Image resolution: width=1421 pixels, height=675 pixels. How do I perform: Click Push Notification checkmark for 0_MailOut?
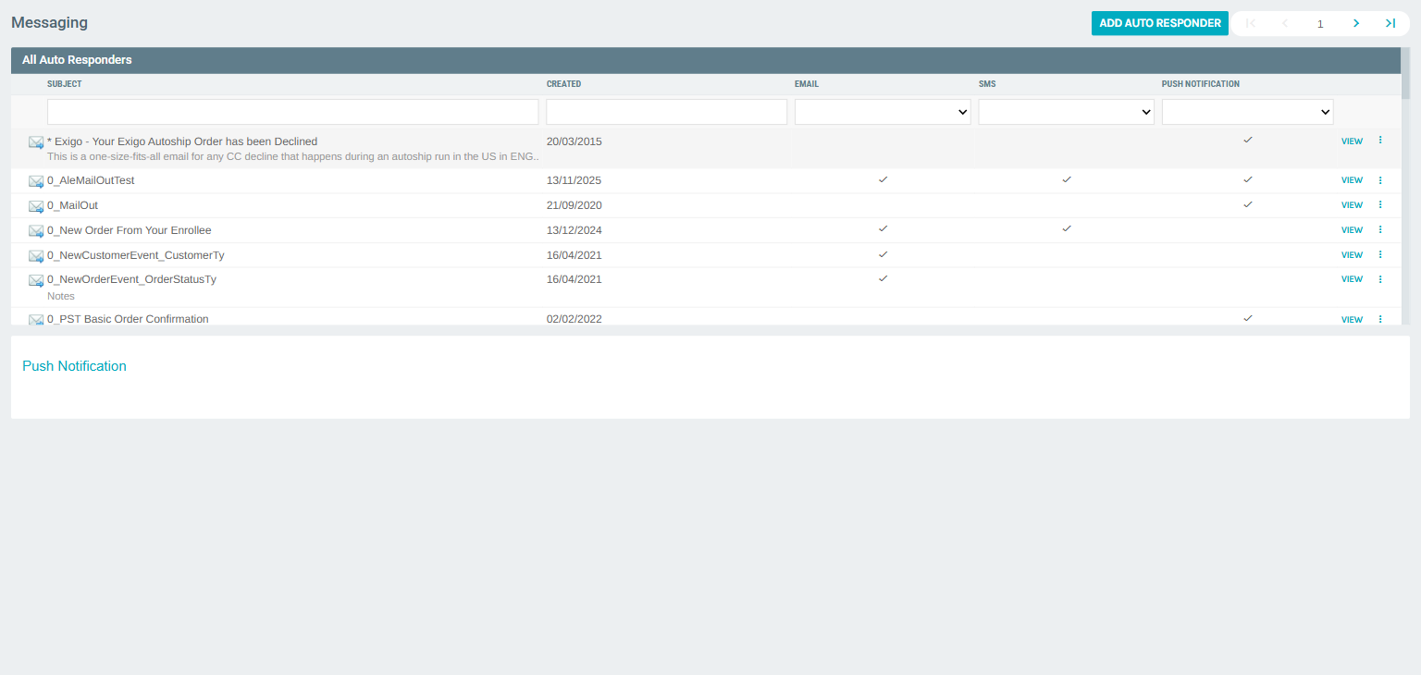click(x=1247, y=203)
